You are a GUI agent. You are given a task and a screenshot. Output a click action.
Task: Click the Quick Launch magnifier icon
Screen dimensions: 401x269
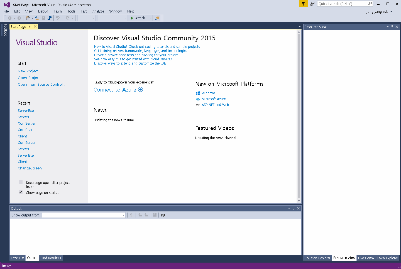pos(370,4)
